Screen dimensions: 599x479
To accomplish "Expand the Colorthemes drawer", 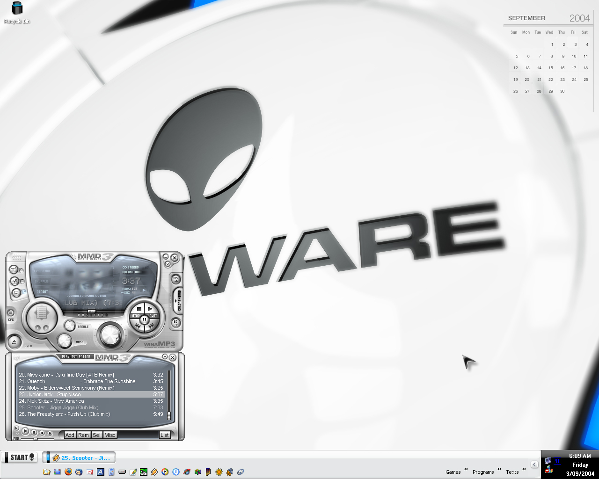I will pos(178,300).
